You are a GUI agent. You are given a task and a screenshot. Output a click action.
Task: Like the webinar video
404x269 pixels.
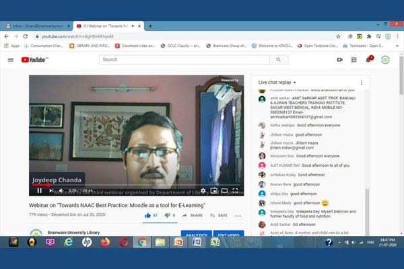[x=148, y=215]
